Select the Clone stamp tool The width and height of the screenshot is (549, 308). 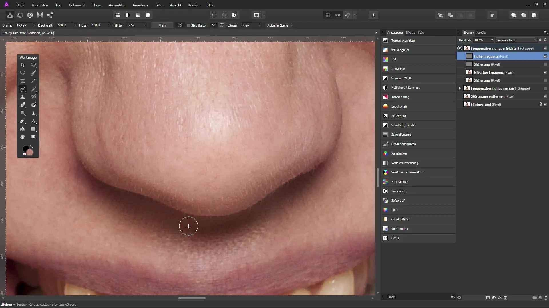coord(23,97)
